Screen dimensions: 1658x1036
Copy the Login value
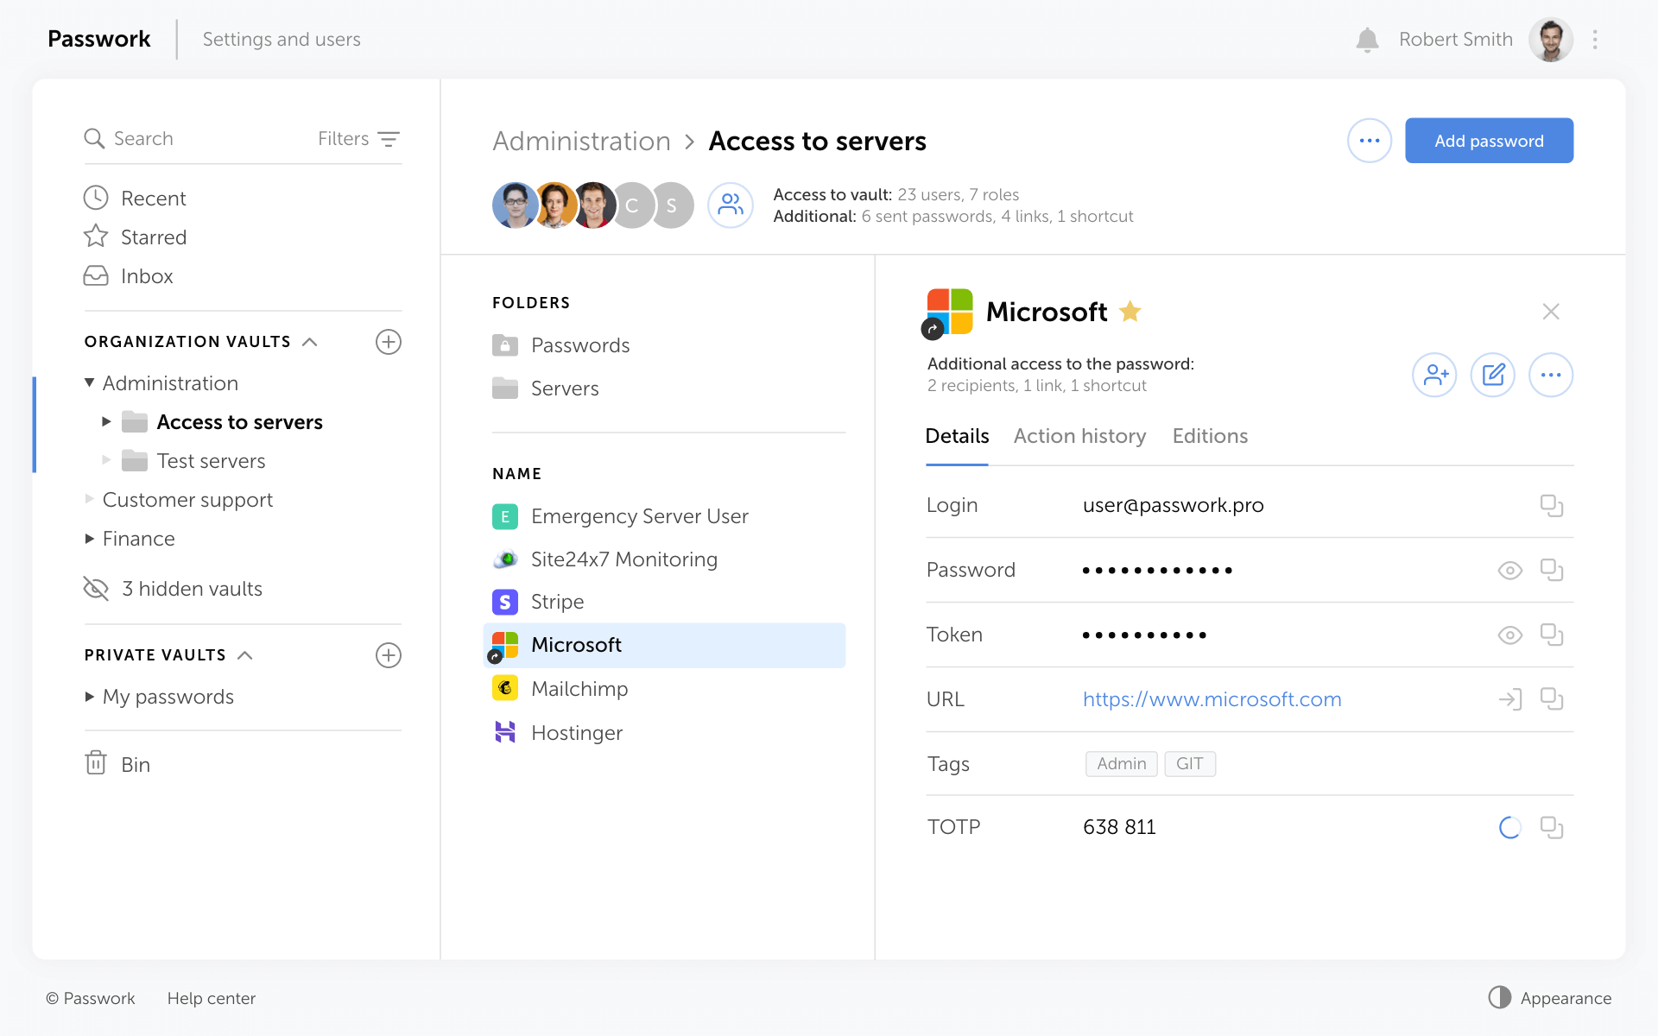coord(1552,506)
